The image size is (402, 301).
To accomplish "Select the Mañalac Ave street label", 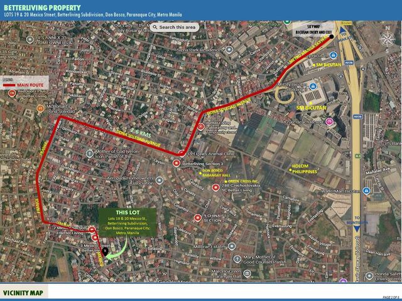I will 378,171.
